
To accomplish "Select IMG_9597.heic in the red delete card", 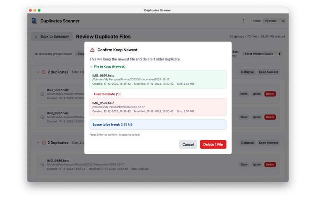I will [103, 103].
